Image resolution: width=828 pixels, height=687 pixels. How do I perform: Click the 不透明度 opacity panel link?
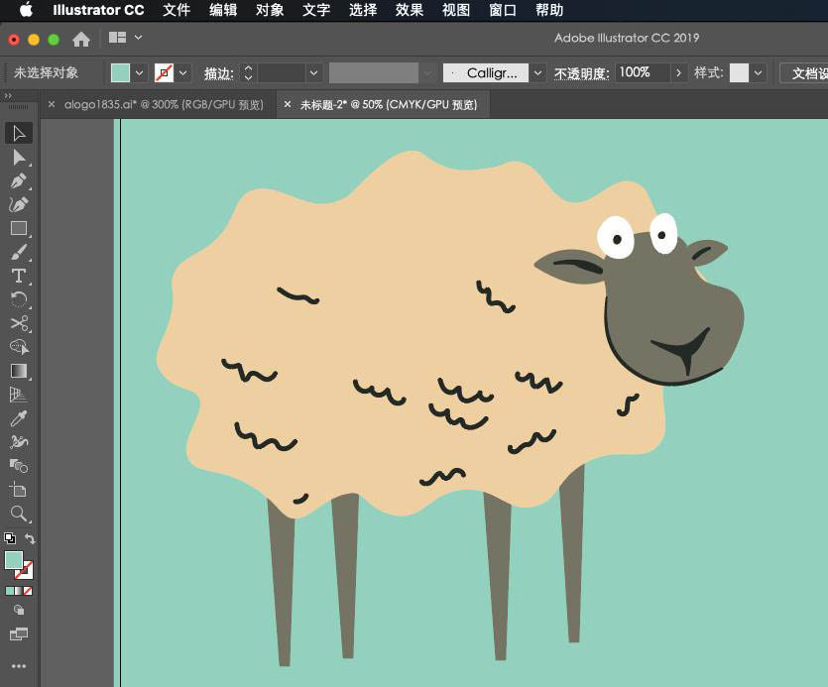click(581, 73)
